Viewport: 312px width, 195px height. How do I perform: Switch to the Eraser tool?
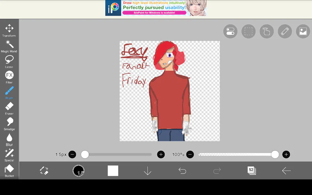9,108
